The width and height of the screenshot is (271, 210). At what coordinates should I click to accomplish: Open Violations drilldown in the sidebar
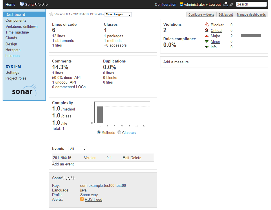coord(22,26)
